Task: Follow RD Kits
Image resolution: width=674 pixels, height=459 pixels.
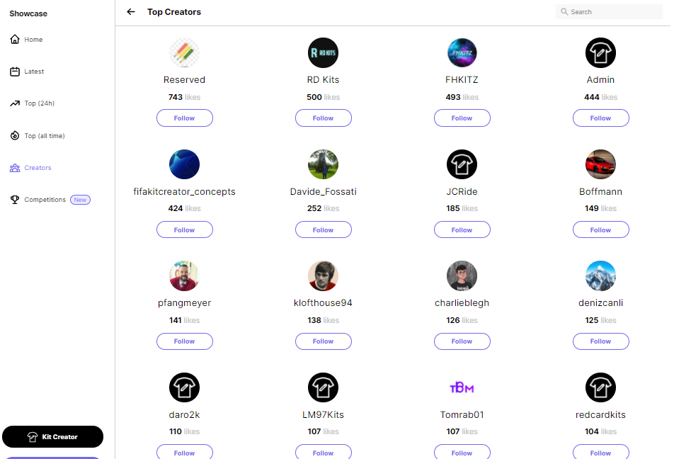Action: tap(323, 118)
